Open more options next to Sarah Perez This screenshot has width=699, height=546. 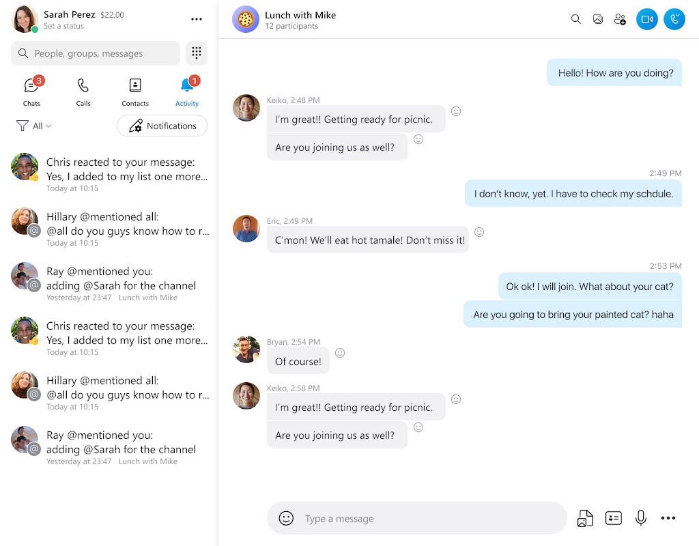pos(197,18)
